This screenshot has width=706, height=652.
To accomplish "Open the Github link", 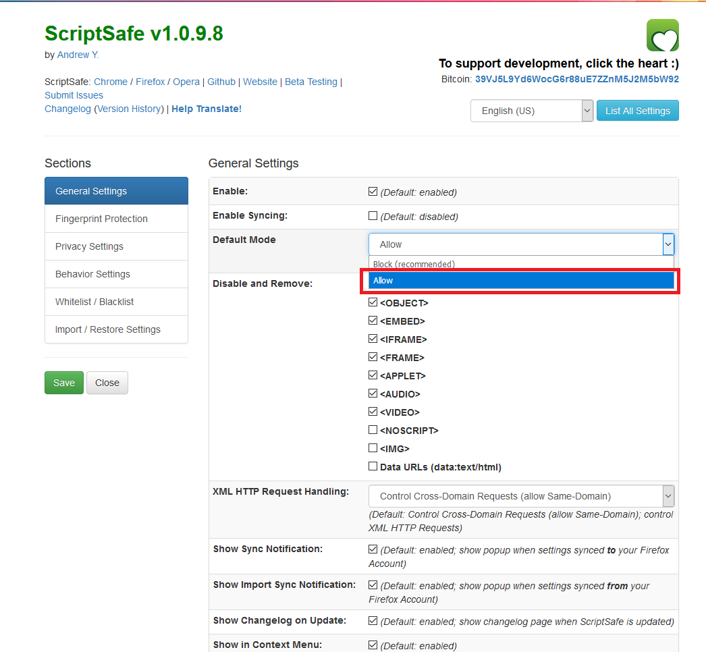I will [x=221, y=82].
